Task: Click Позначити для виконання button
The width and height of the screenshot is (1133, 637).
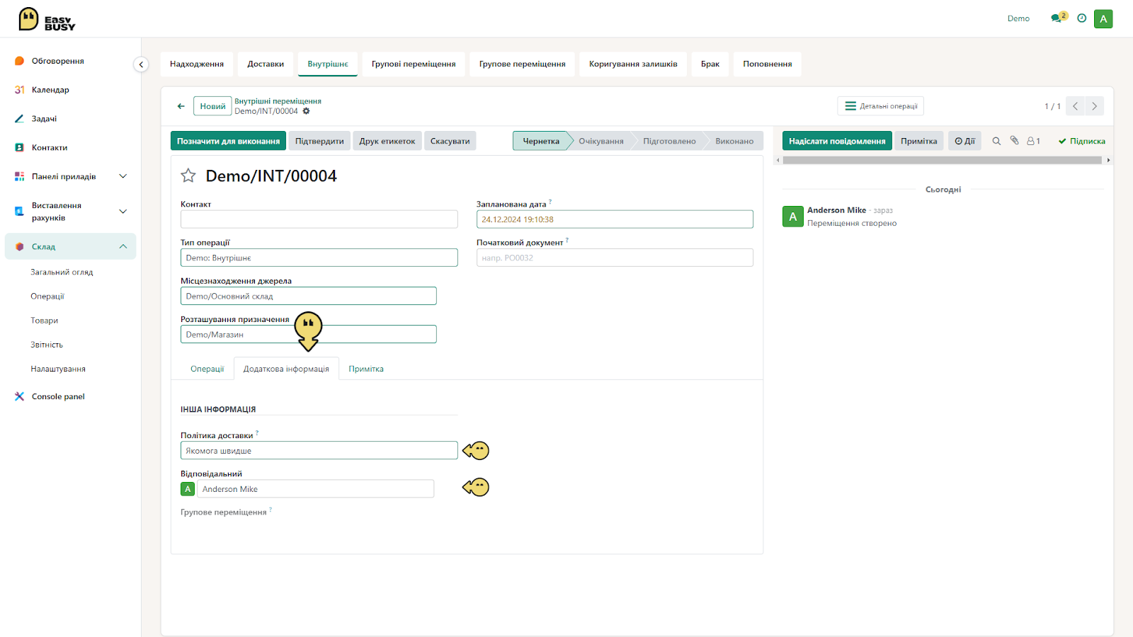Action: 228,141
